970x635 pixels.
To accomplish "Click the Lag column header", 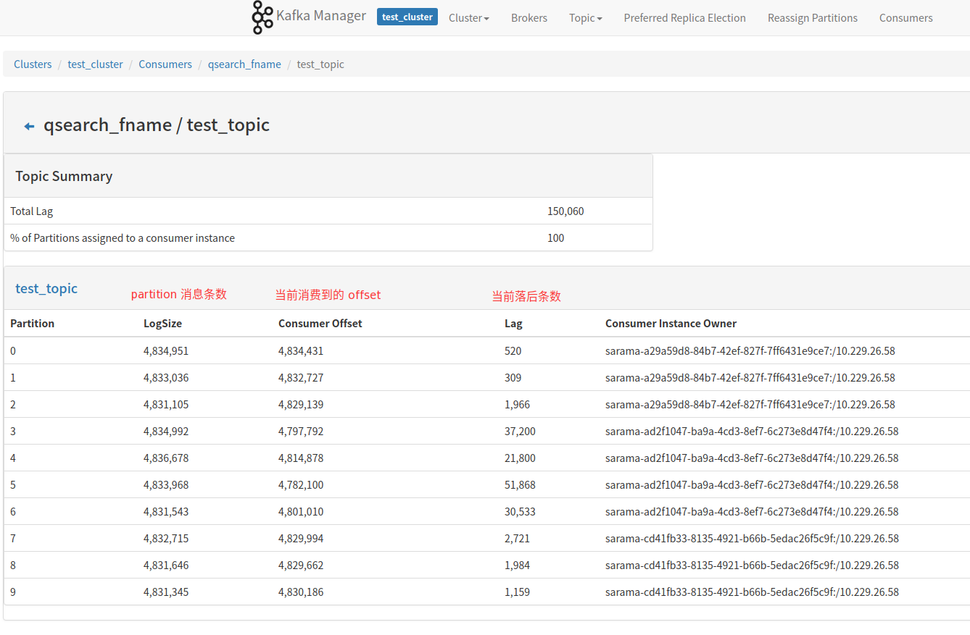I will point(513,324).
